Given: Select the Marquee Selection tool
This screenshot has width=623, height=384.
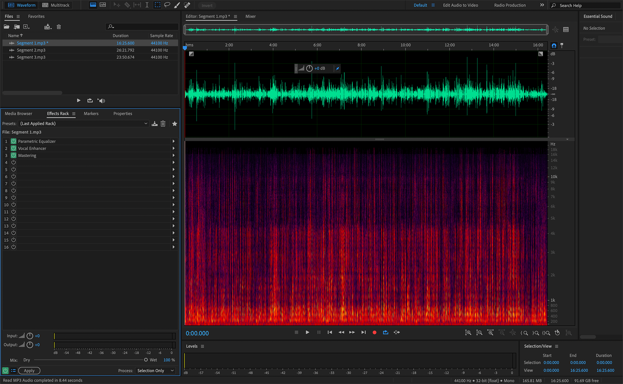Looking at the screenshot, I should [x=157, y=5].
